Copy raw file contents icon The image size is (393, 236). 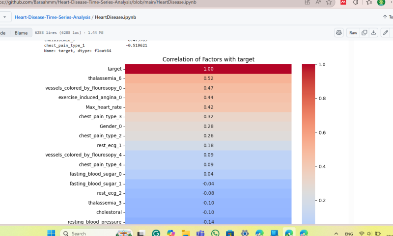(x=364, y=33)
